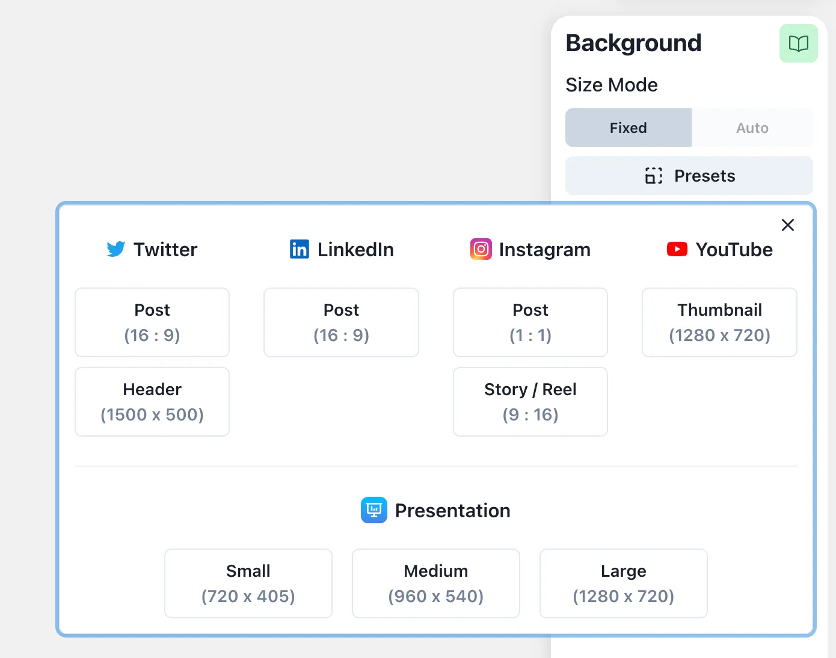Image resolution: width=836 pixels, height=658 pixels.
Task: Choose Instagram Story / Reel (9 : 16) preset
Action: (x=530, y=402)
